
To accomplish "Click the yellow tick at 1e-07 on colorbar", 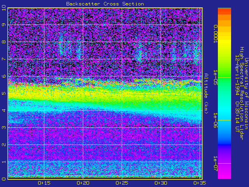I will (x=224, y=164).
